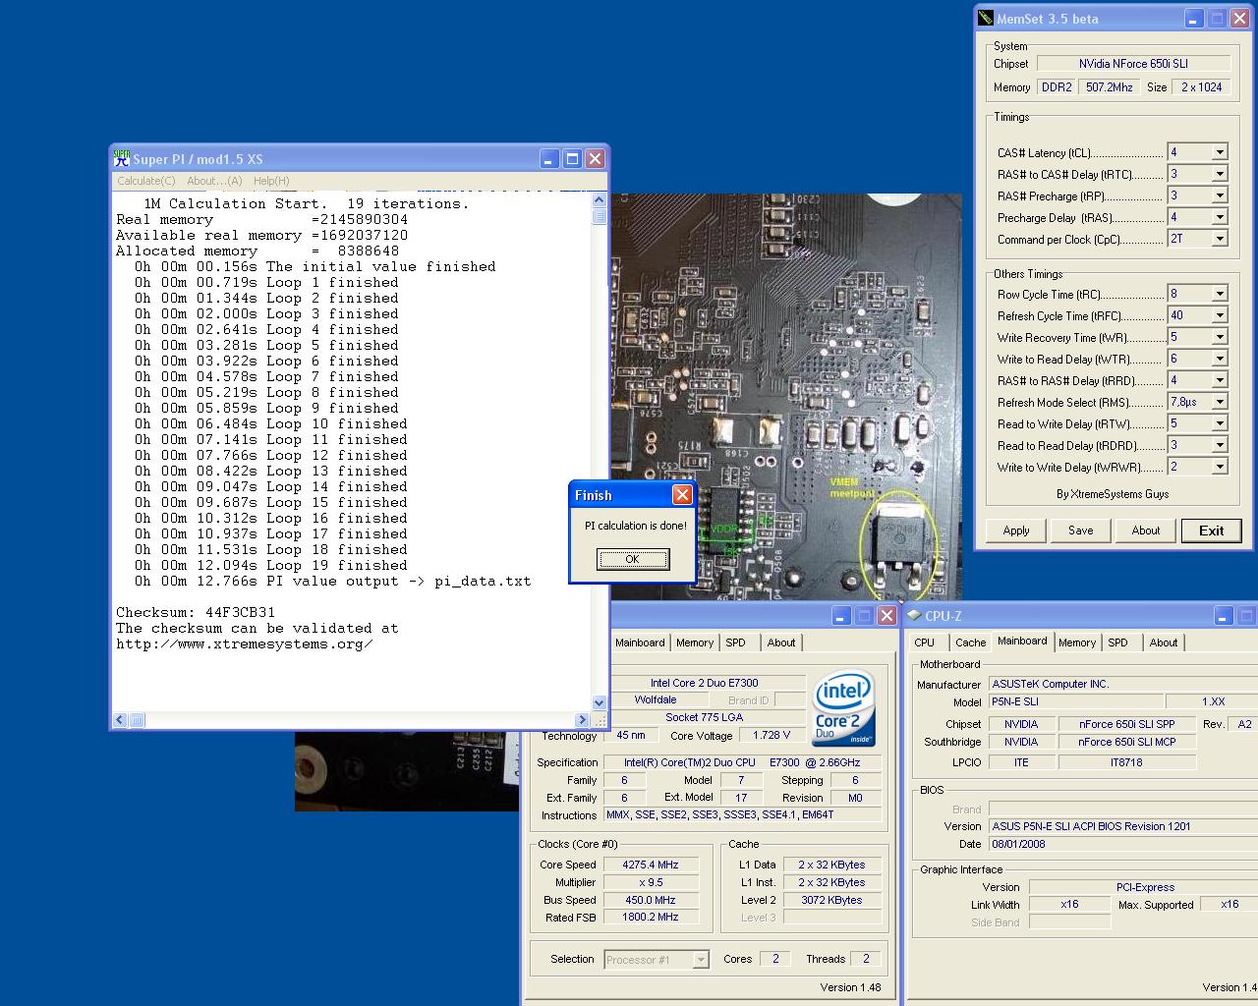Open RAS# to RAS# Delay (tRRD) dropdown
1258x1006 pixels.
[x=1219, y=380]
